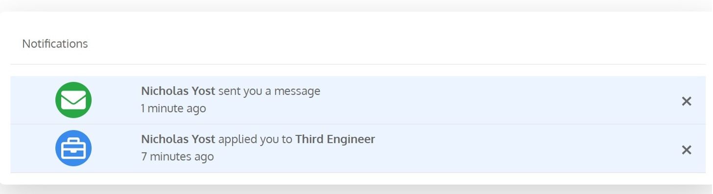This screenshot has width=713, height=194.
Task: Click the Notifications heading
Action: point(55,43)
